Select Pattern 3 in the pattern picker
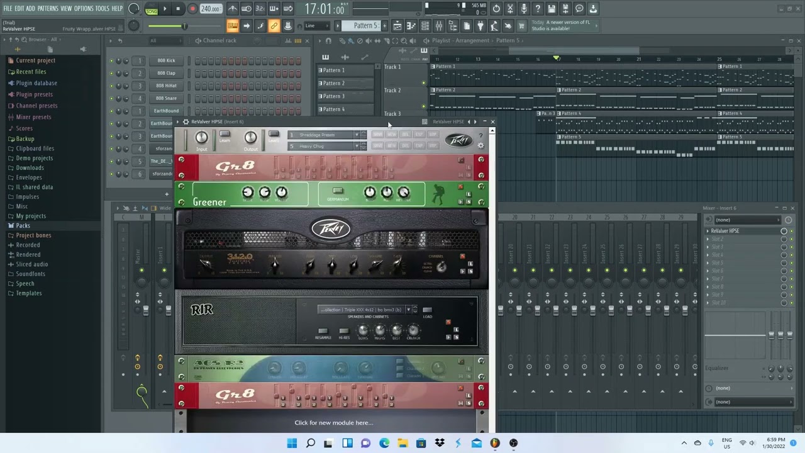805x453 pixels. pos(345,96)
